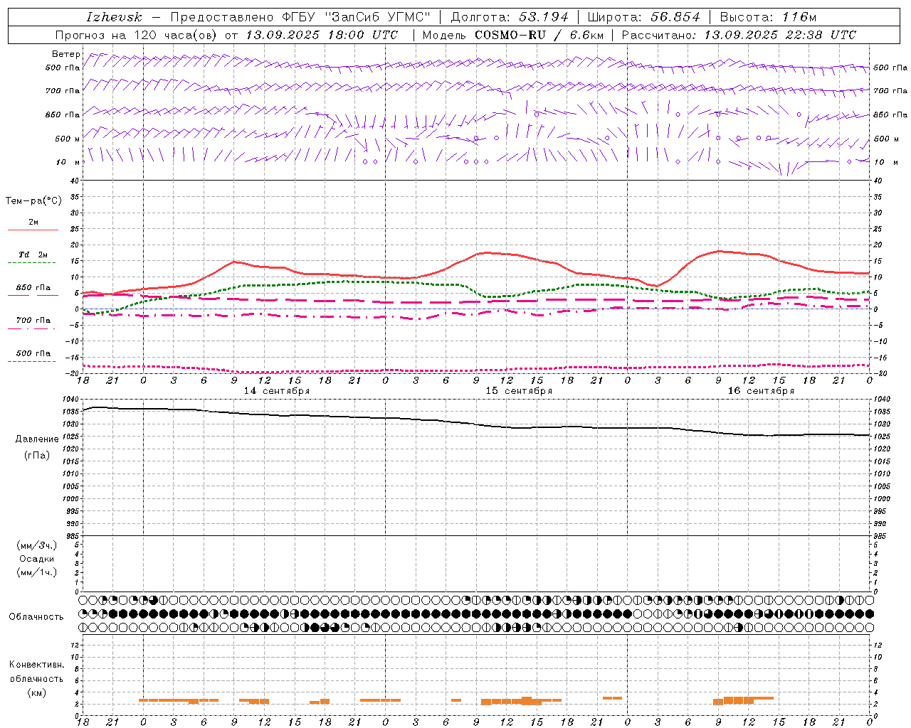
Task: Click the date label "16 сентября"
Action: coord(761,391)
